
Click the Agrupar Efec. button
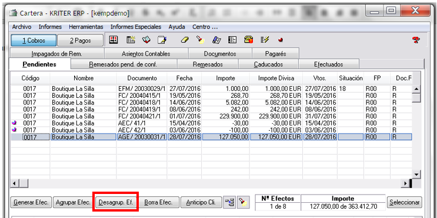tap(73, 202)
